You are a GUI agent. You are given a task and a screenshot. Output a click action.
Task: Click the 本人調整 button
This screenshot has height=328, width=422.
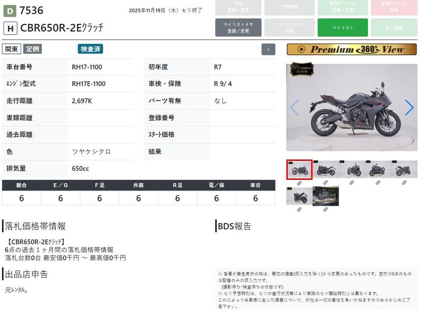click(395, 28)
